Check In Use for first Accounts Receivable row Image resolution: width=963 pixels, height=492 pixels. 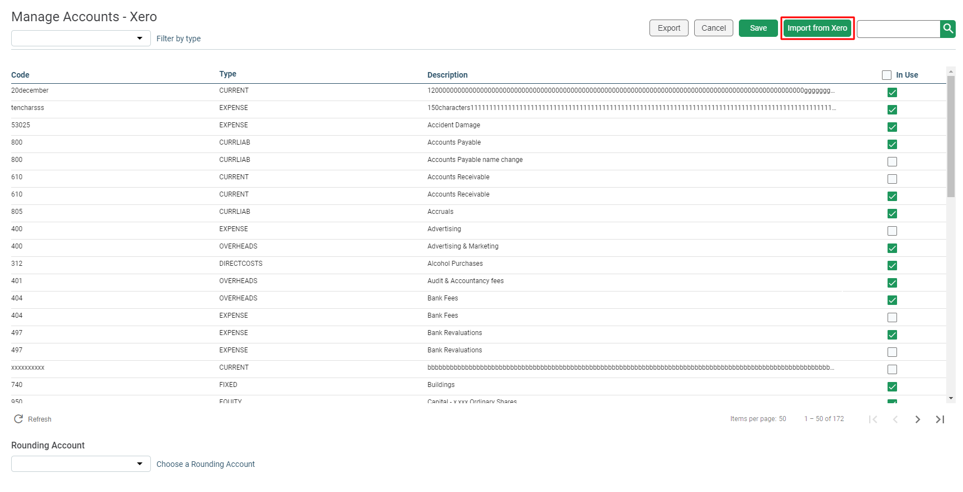point(892,179)
